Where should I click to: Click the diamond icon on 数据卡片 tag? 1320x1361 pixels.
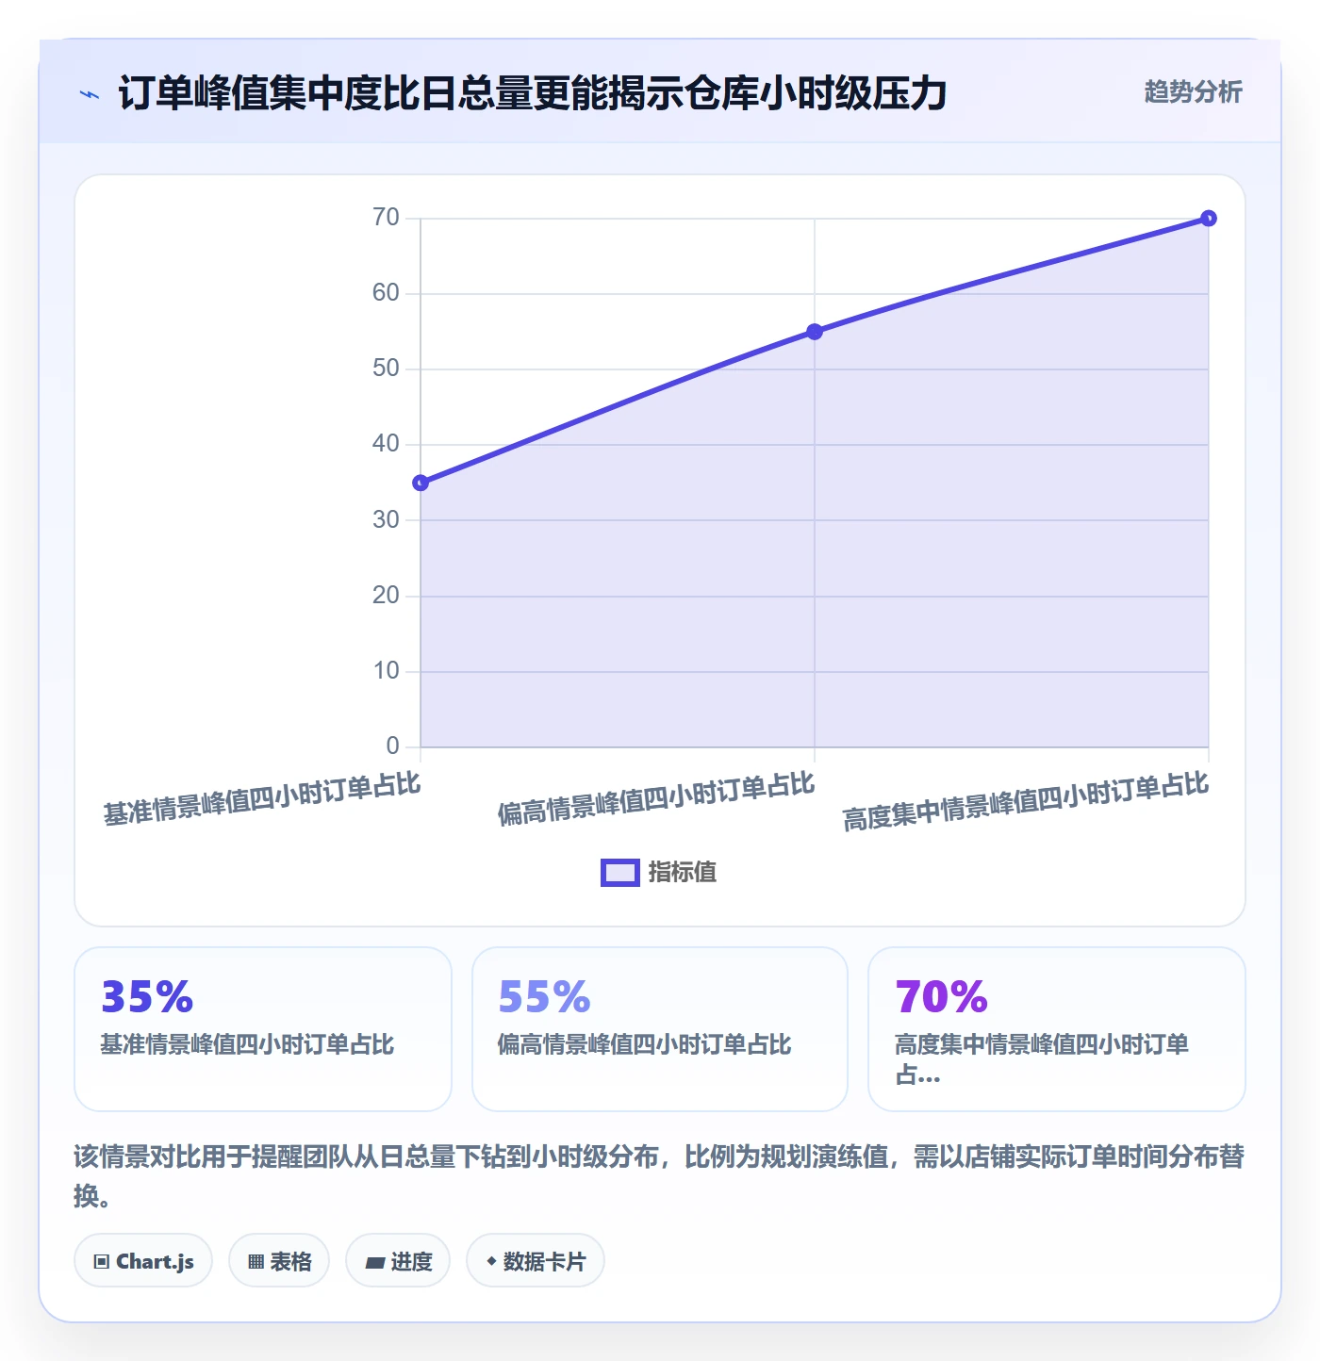pyautogui.click(x=491, y=1261)
